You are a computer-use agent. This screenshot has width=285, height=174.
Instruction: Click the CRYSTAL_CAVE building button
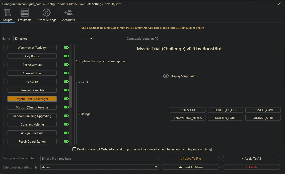pyautogui.click(x=263, y=110)
